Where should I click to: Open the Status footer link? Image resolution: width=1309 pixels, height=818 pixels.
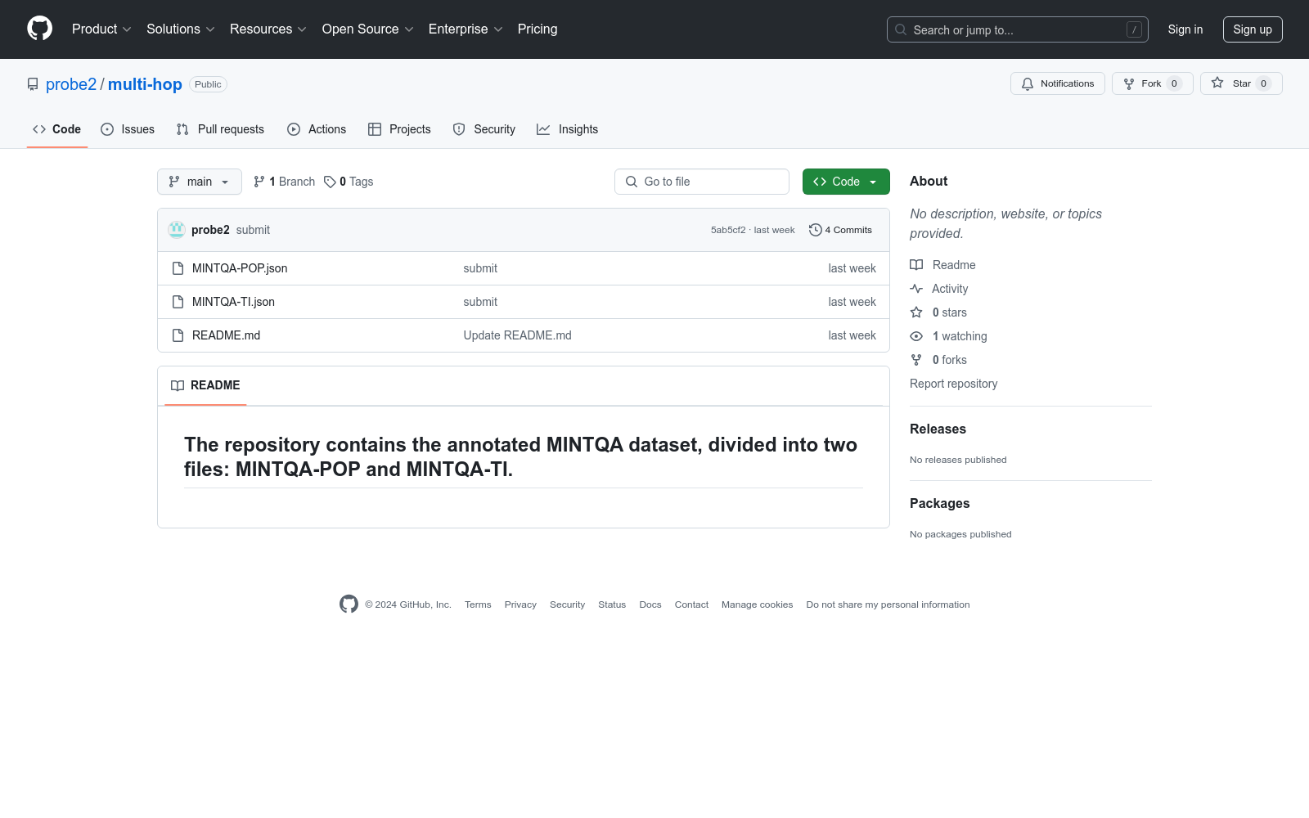[x=612, y=605]
